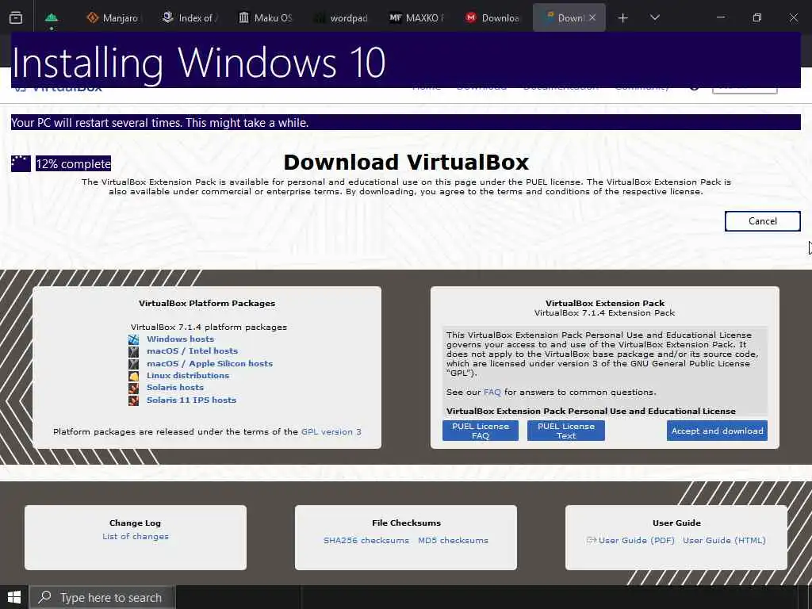Click the VirtualBox 7.1.4 Extension Pack subtitle
812x609 pixels.
point(604,312)
